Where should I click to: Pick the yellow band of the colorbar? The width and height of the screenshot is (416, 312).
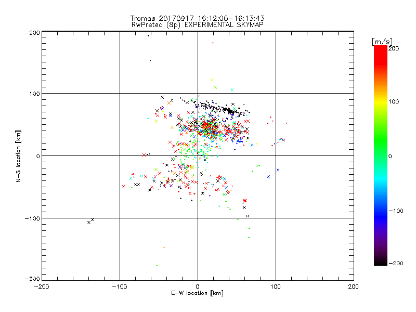pyautogui.click(x=381, y=101)
